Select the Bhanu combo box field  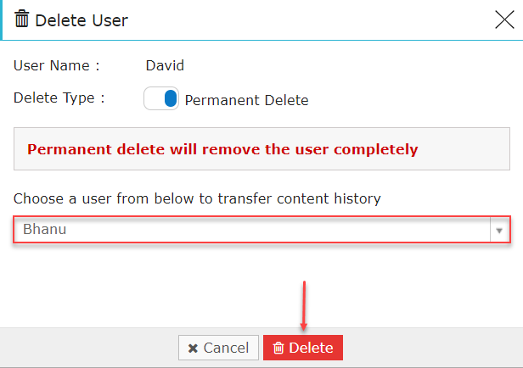[x=261, y=230]
